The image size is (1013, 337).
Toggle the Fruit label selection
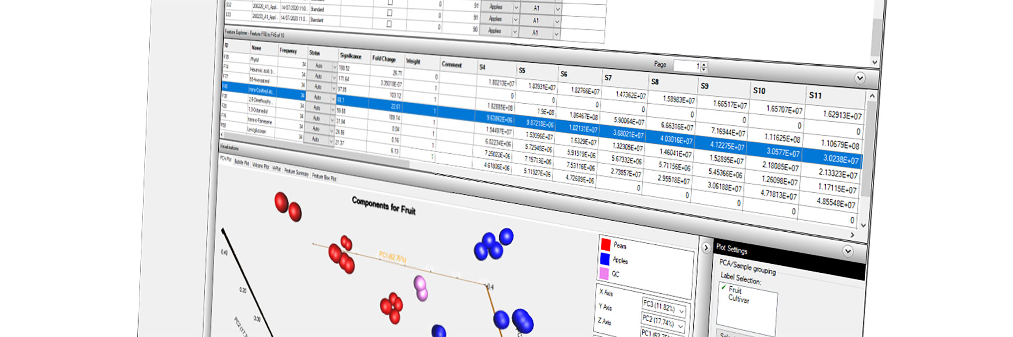[x=734, y=290]
